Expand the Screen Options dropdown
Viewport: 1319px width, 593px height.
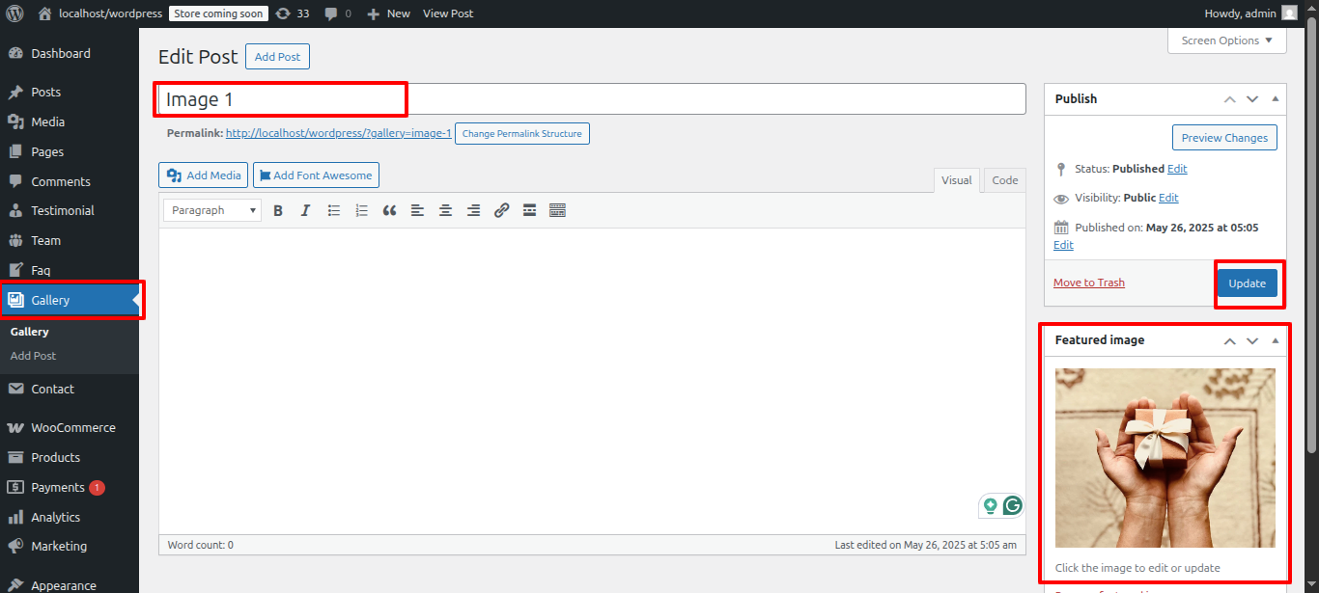coord(1227,40)
